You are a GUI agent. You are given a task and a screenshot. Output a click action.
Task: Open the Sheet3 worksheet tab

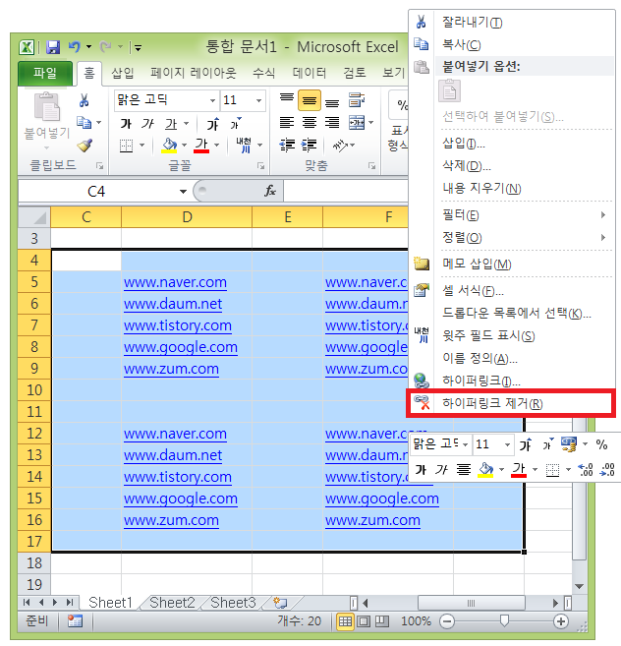pyautogui.click(x=233, y=603)
